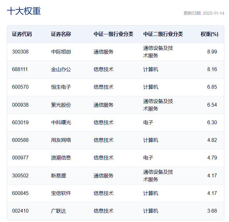Viewport: 229px width, 222px height.
Task: Click stock code 603019
Action: click(x=20, y=122)
